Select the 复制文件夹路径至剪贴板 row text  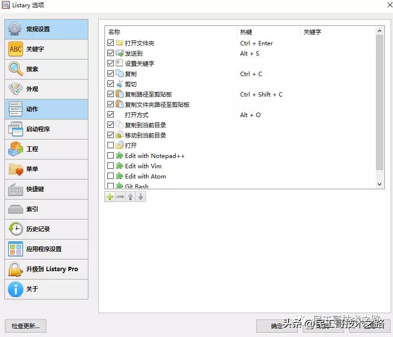pos(157,104)
